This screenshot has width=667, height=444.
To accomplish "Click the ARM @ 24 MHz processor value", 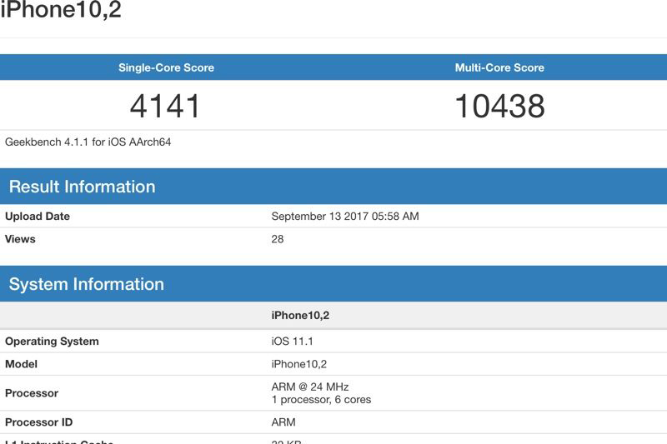I will point(310,387).
